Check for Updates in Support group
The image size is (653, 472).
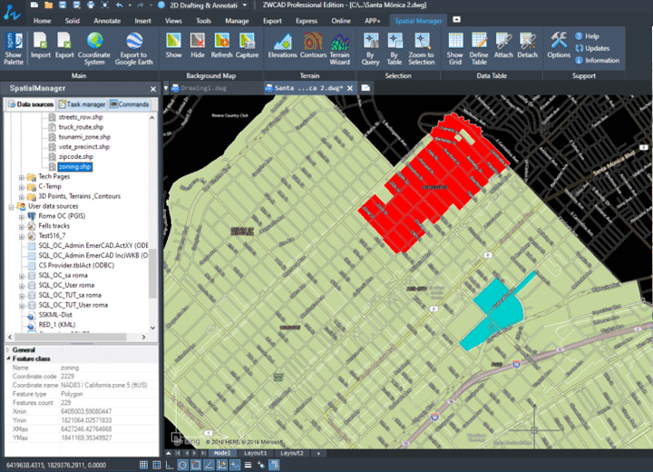click(592, 48)
